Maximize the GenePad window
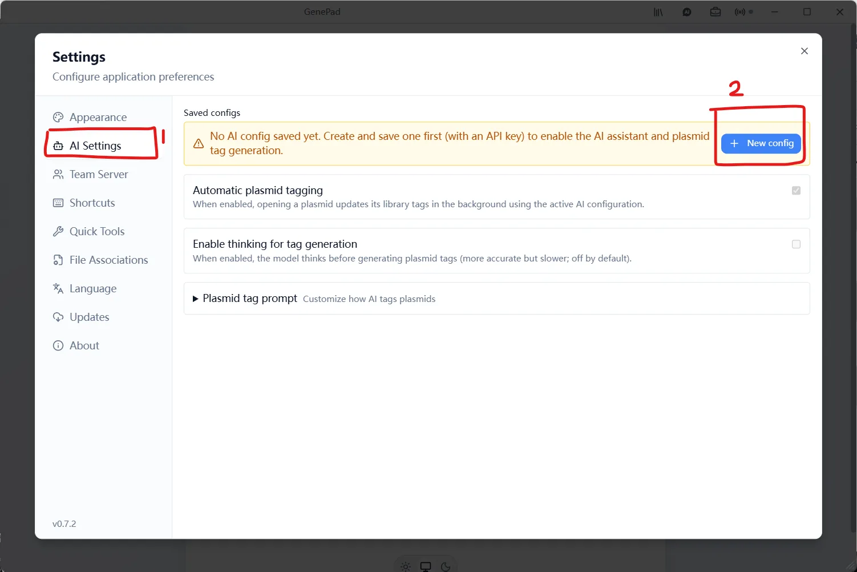 (x=807, y=12)
